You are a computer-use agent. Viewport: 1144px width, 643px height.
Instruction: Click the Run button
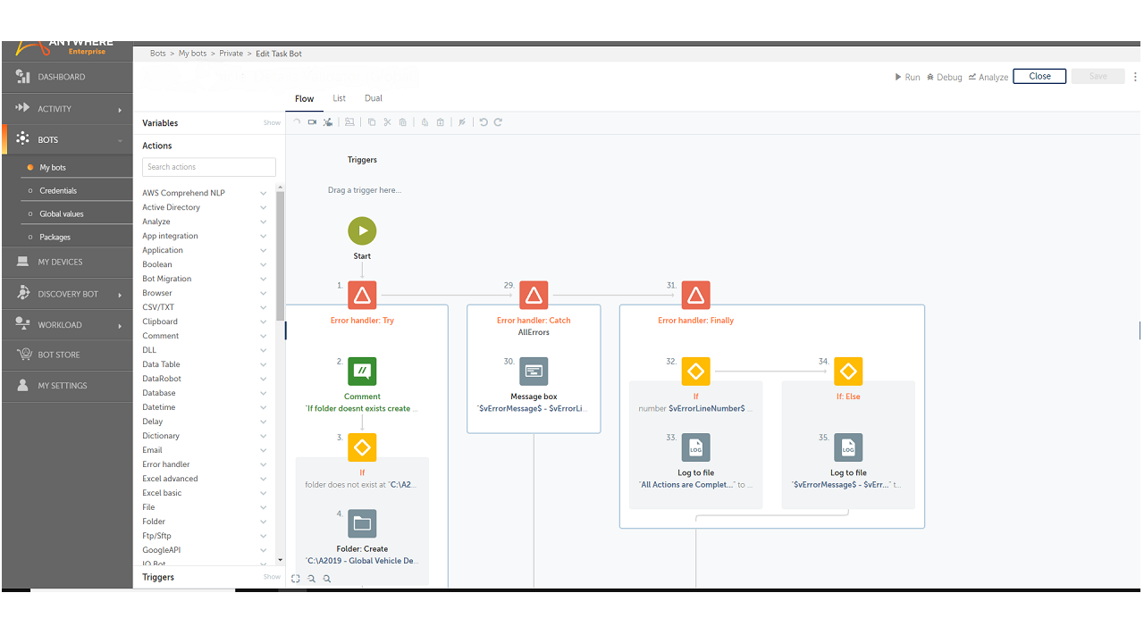(907, 77)
